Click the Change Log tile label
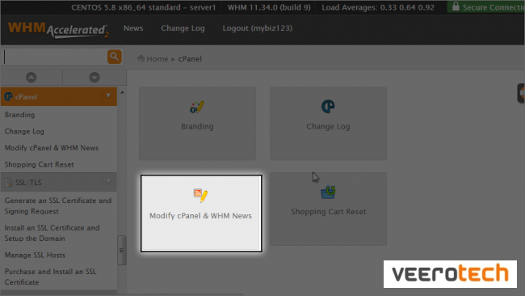The image size is (525, 296). tap(328, 126)
